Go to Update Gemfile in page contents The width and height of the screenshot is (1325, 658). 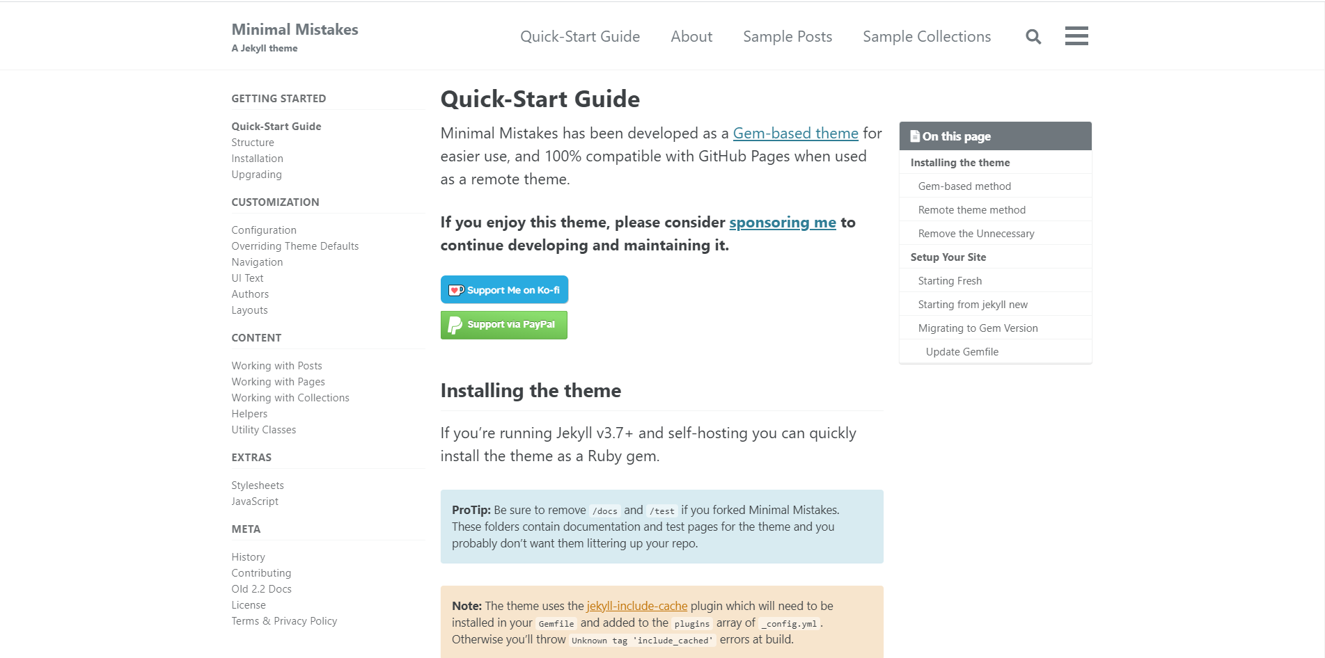tap(962, 352)
